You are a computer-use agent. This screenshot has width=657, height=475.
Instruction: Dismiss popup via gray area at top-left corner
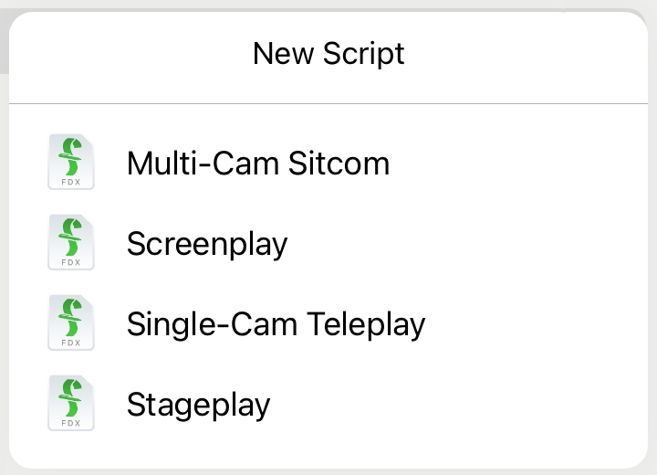(x=4, y=42)
